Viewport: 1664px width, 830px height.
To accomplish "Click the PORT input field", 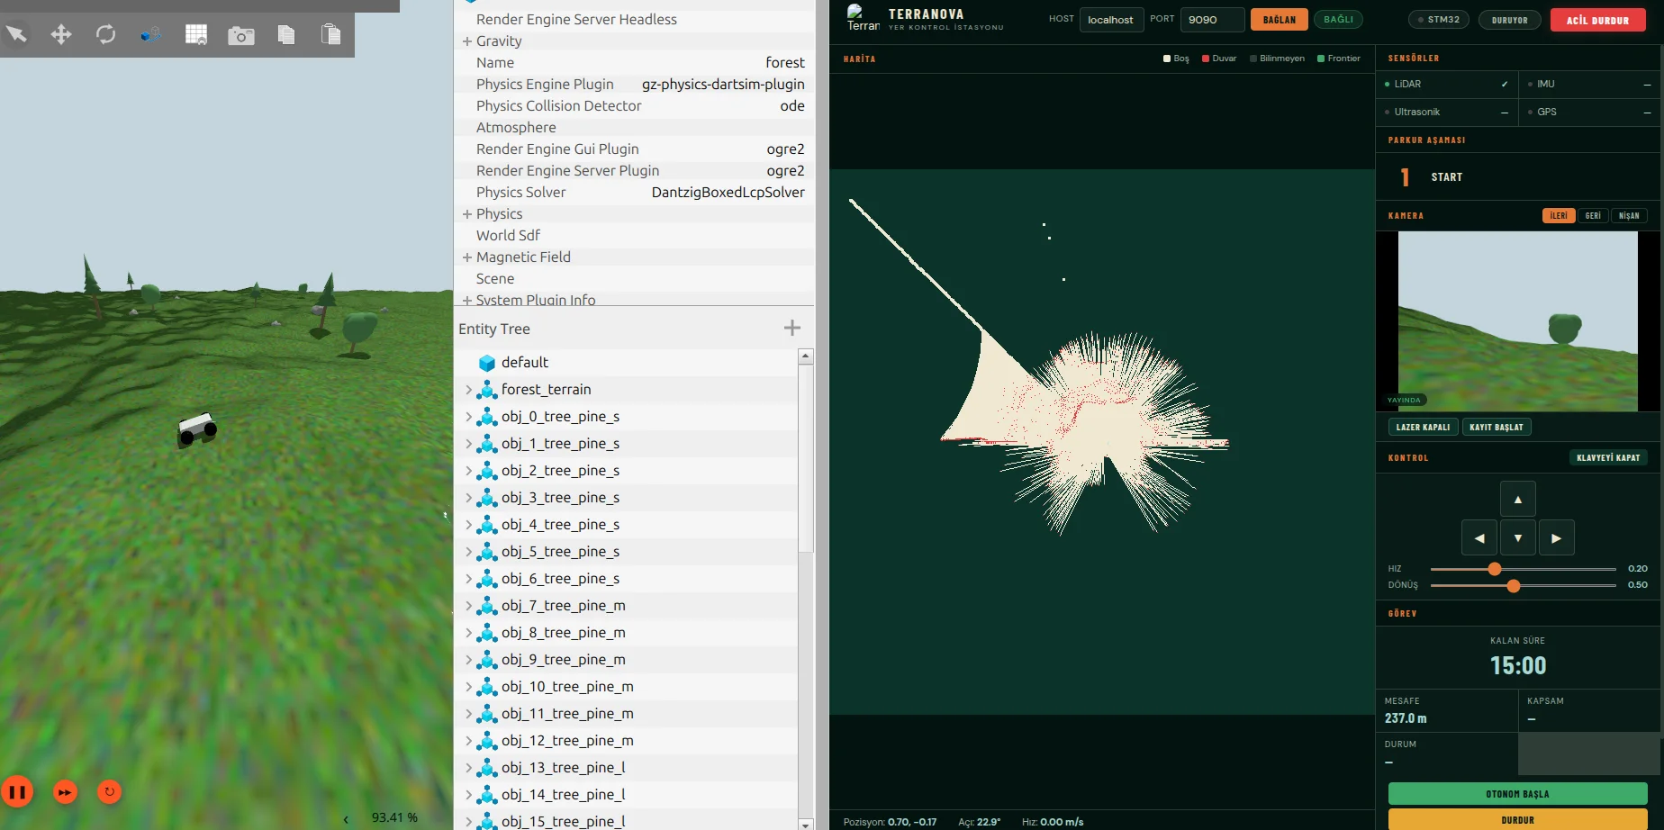I will click(1212, 20).
